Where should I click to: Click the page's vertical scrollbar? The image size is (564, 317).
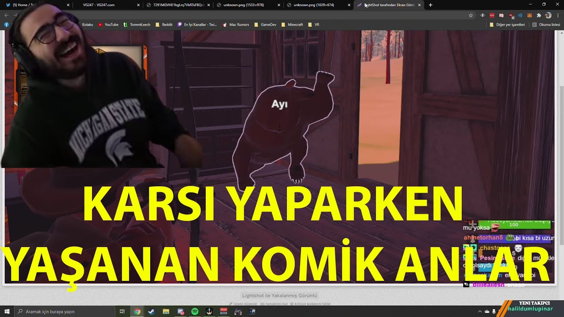tap(561, 167)
